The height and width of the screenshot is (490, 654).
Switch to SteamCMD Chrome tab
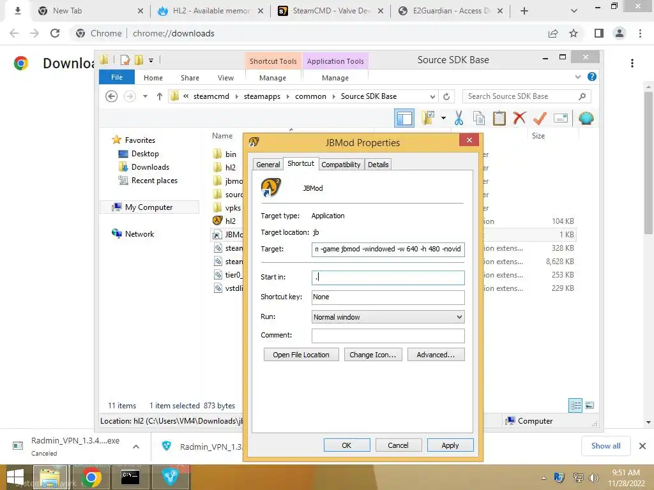[x=331, y=11]
